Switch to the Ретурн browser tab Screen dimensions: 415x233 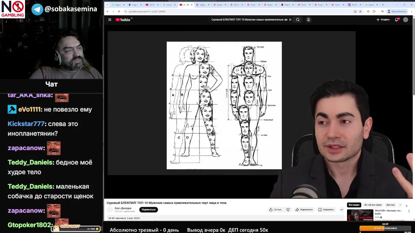[x=270, y=5]
